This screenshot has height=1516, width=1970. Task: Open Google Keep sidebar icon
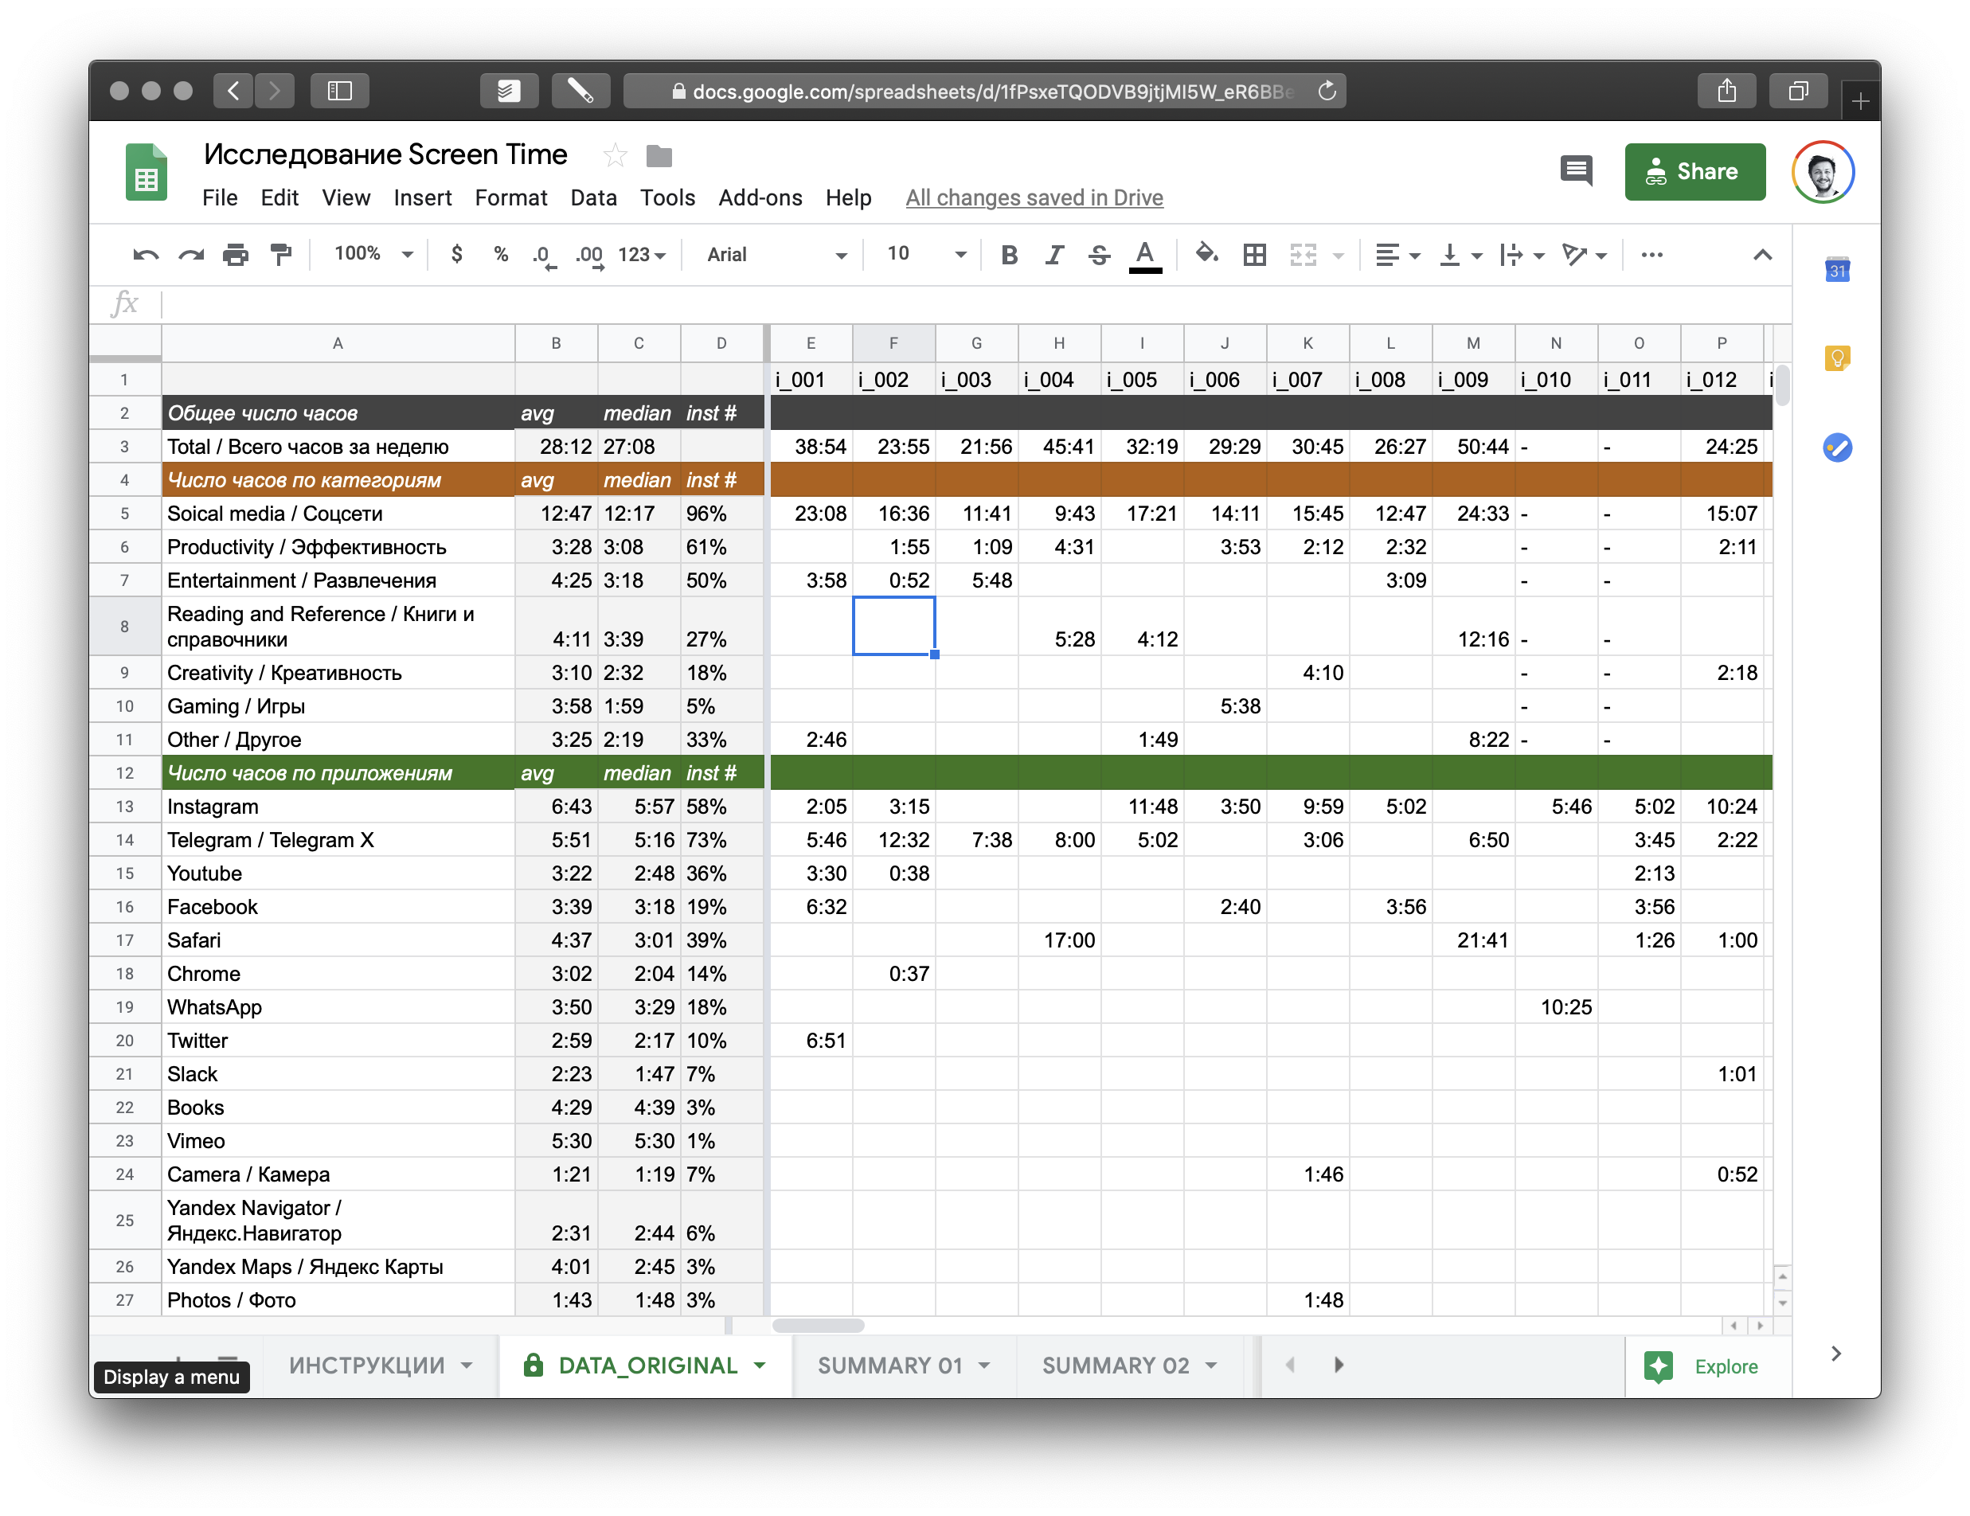[x=1836, y=359]
